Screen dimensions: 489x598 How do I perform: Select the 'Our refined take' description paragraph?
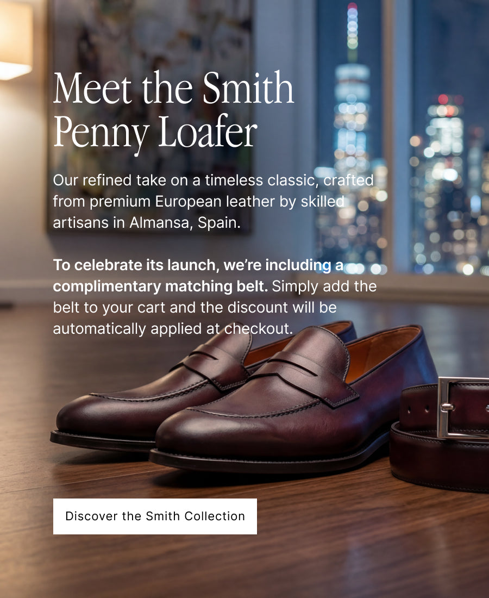click(213, 202)
